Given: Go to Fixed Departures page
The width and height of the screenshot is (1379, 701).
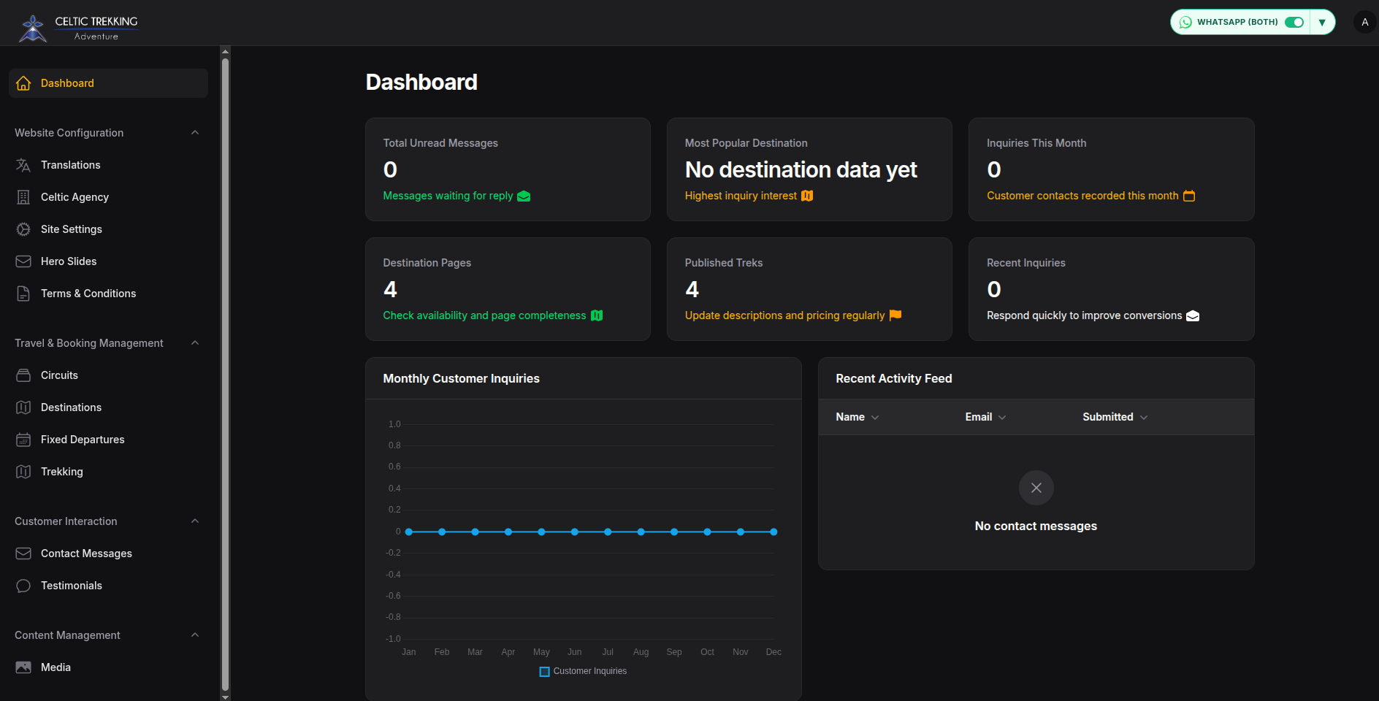Looking at the screenshot, I should coord(108,440).
